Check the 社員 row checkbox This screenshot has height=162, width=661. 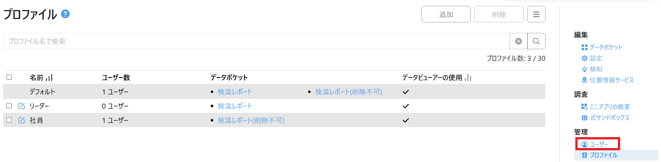9,120
